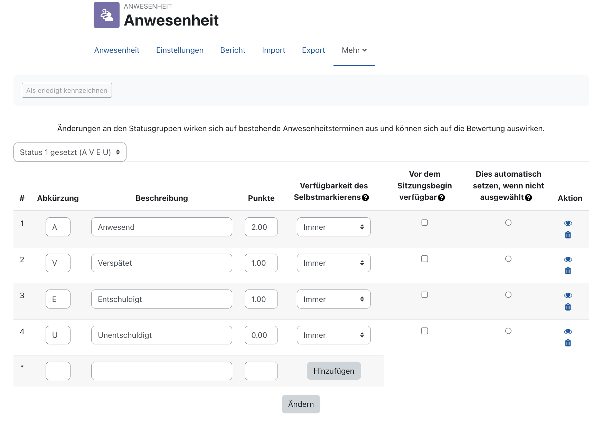Expand the "Mehr" menu
602x421 pixels.
pos(354,50)
